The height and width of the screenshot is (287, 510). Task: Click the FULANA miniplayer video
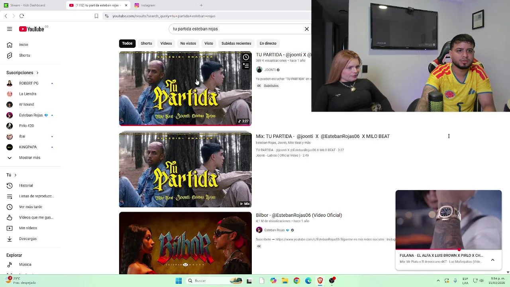(x=449, y=220)
